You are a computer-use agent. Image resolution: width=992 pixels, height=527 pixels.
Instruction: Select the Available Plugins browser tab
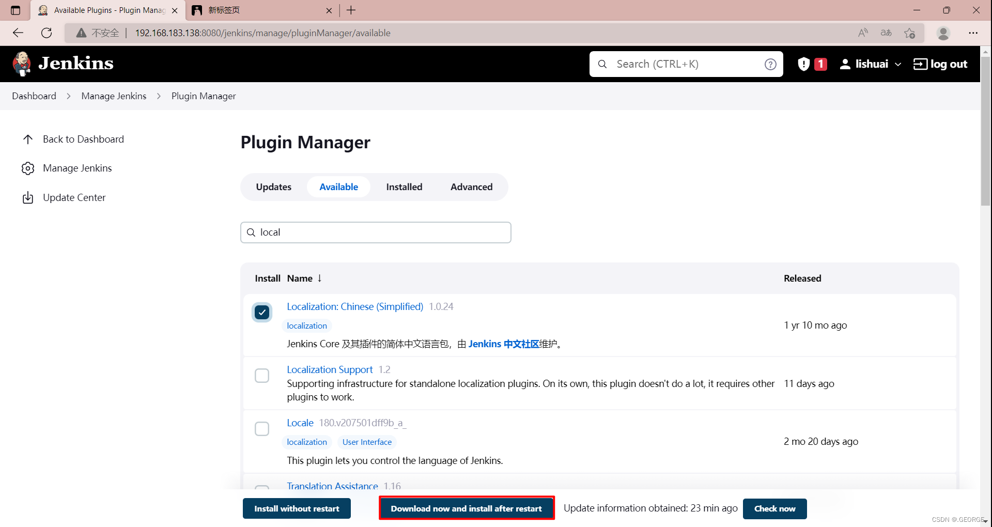click(x=107, y=10)
